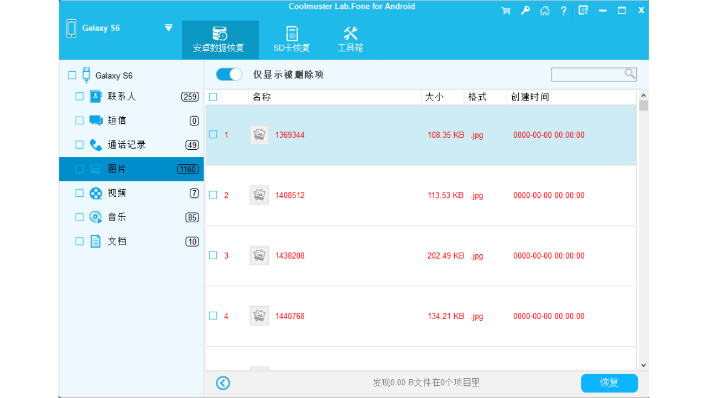Click the registration key icon
The image size is (708, 398).
525,10
